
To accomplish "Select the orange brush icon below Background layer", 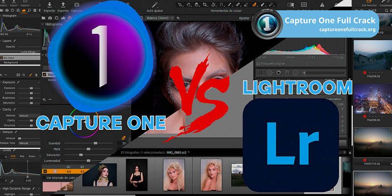I will [30, 75].
